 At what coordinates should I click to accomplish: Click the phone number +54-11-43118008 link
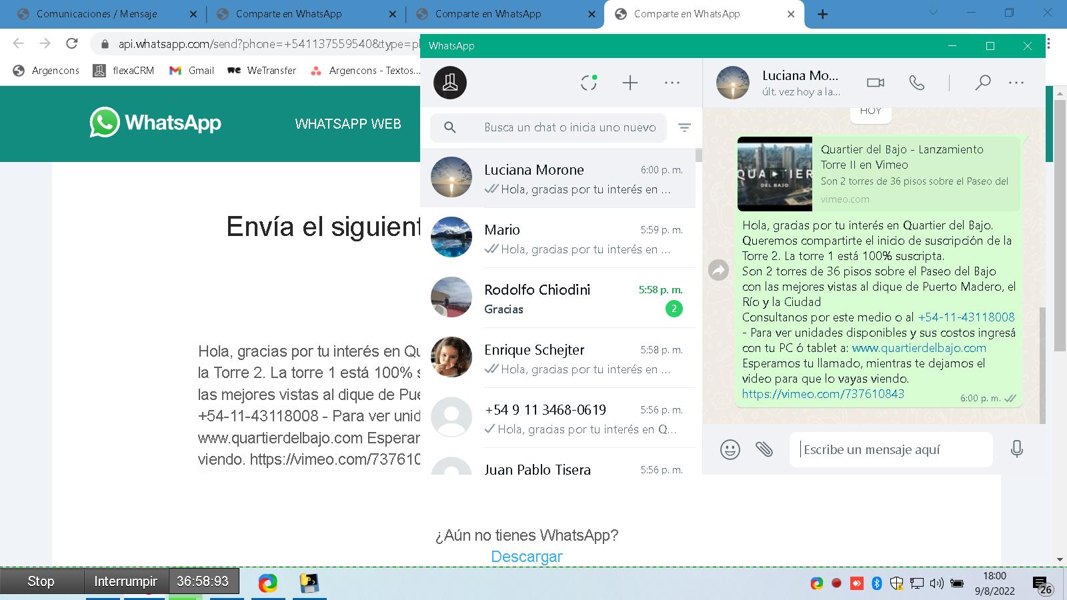pyautogui.click(x=966, y=317)
